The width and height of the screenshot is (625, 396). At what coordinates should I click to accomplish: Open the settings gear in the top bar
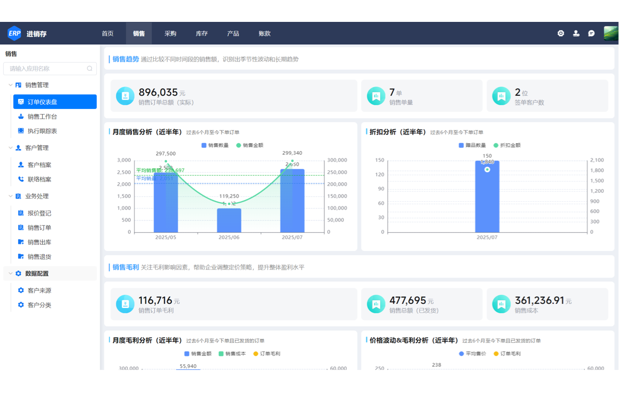pos(560,33)
